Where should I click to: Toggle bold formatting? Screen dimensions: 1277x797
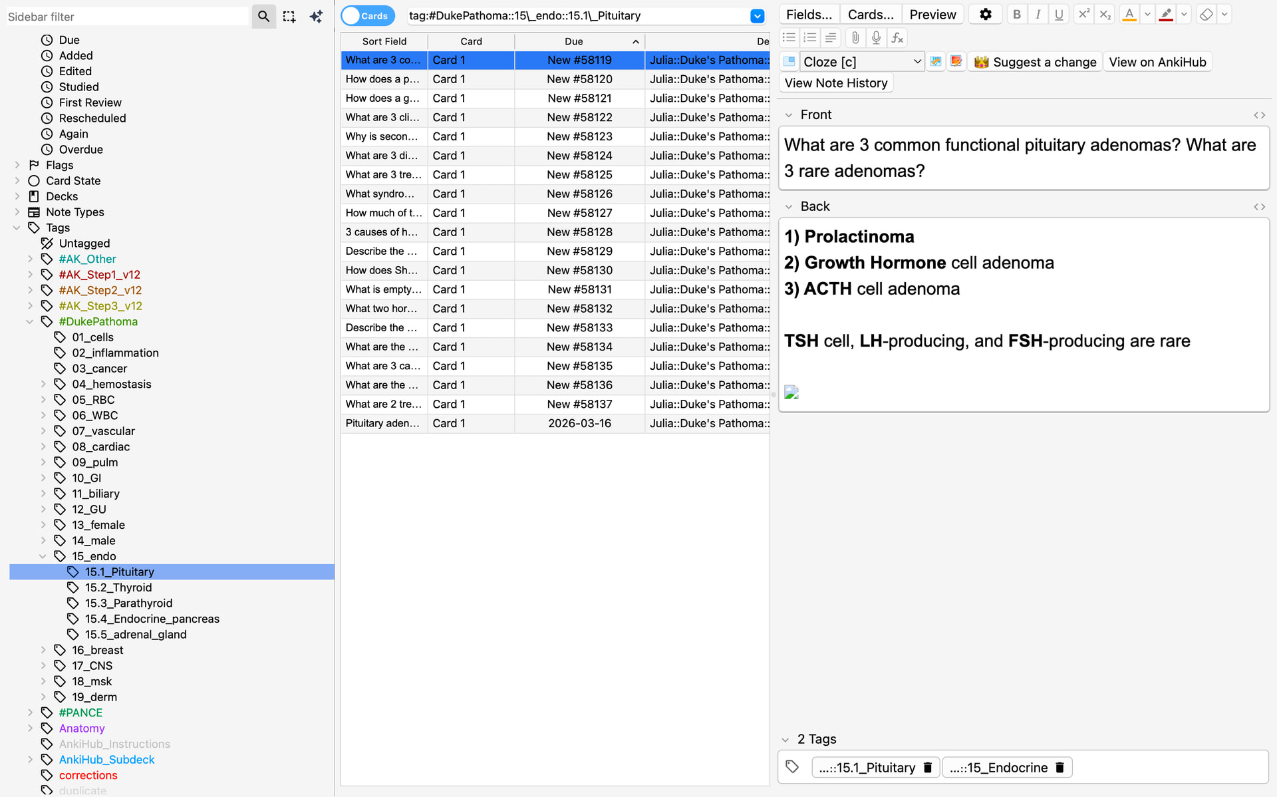pos(1016,15)
